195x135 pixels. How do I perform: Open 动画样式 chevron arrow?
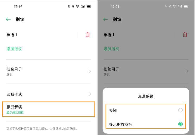[x=90, y=94]
